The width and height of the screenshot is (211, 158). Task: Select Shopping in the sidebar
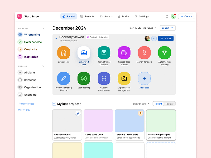[27, 95]
